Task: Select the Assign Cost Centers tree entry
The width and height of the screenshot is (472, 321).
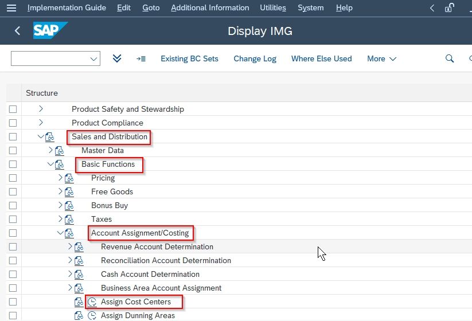Action: click(x=136, y=302)
